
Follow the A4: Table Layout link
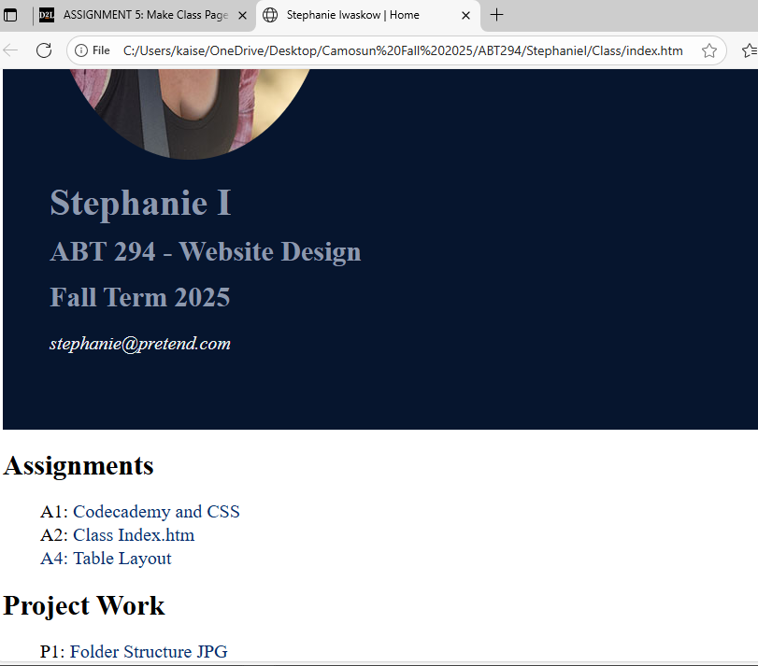click(x=106, y=559)
